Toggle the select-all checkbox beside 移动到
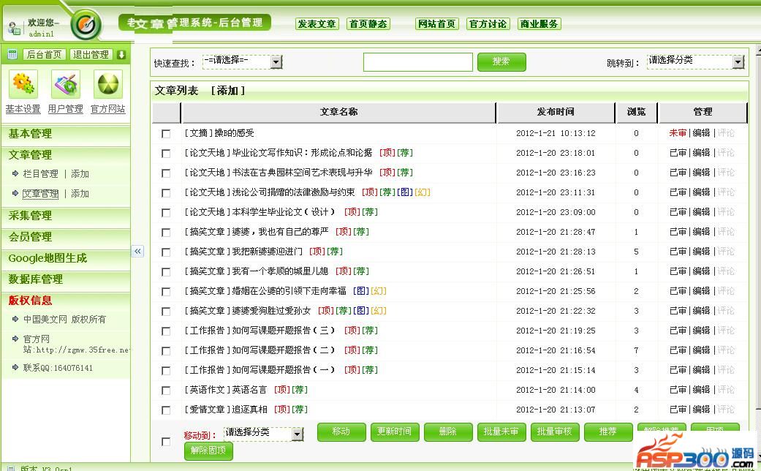 (x=166, y=442)
